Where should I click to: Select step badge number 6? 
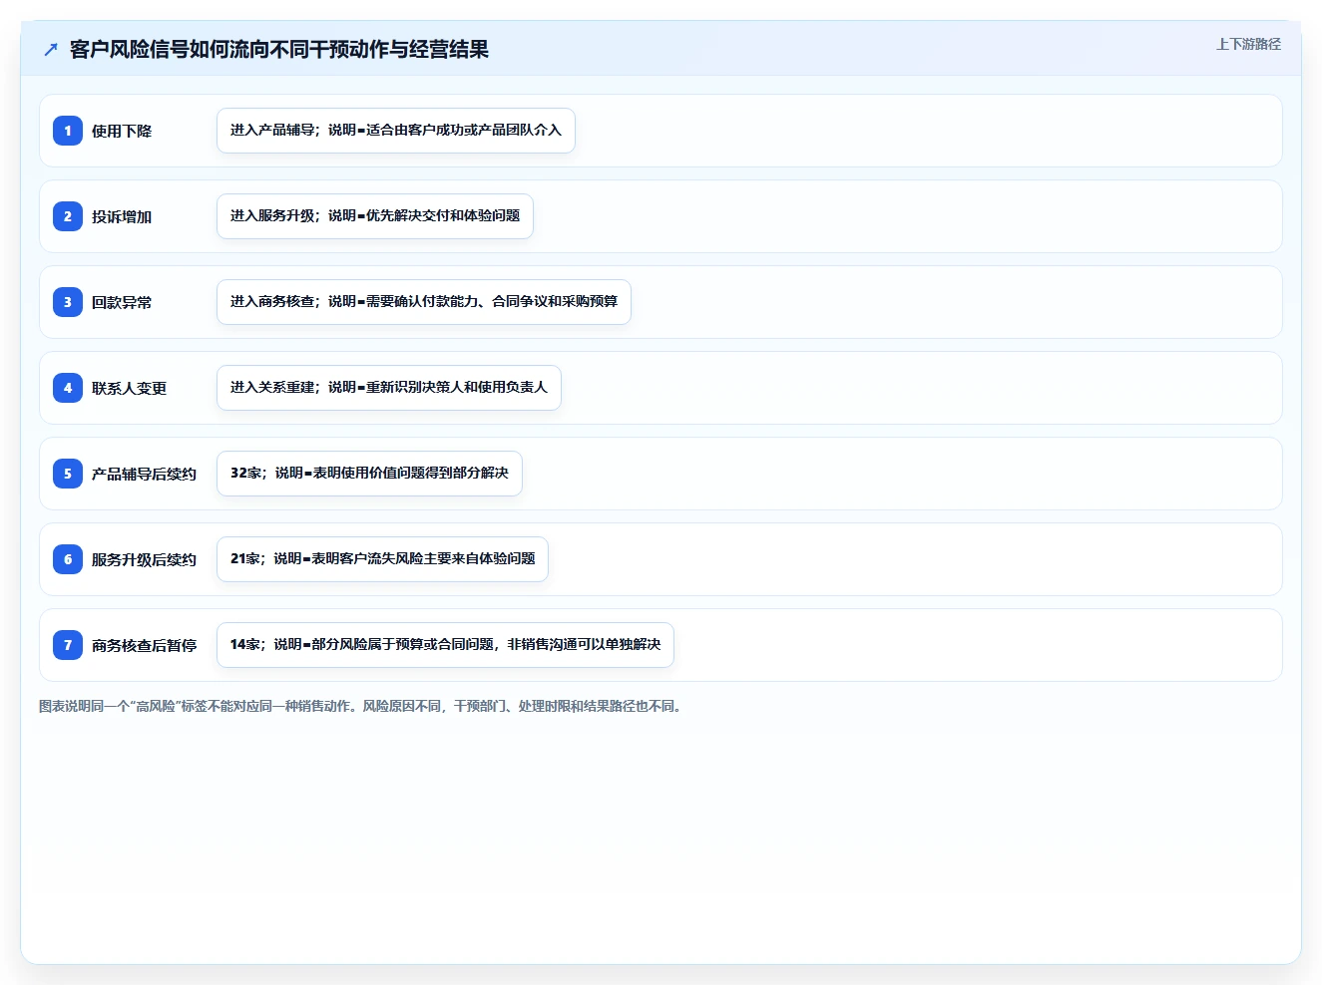pyautogui.click(x=68, y=559)
